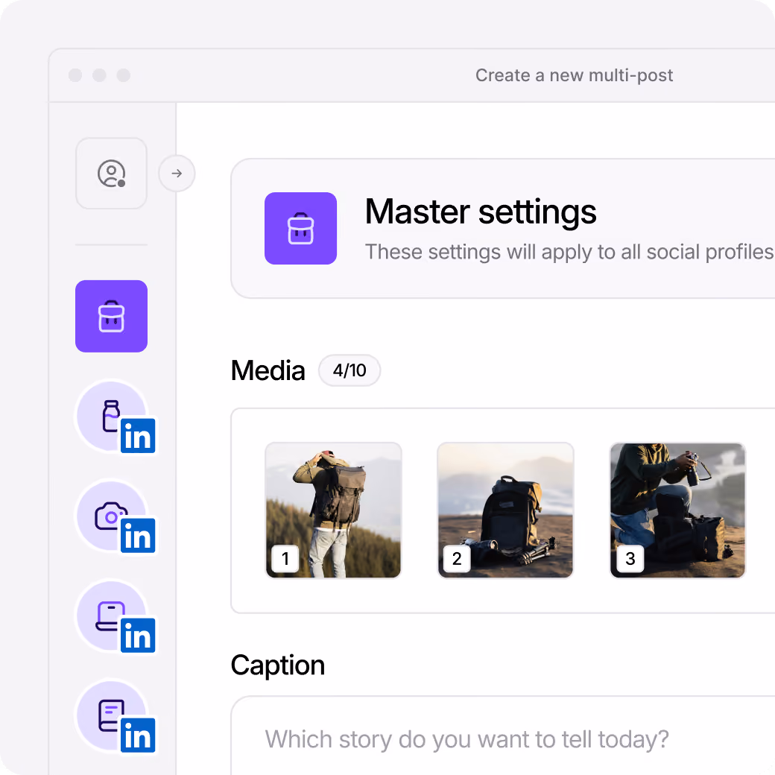Click the 'Create a new multi-post' title
Screen dimensions: 775x775
click(x=574, y=75)
